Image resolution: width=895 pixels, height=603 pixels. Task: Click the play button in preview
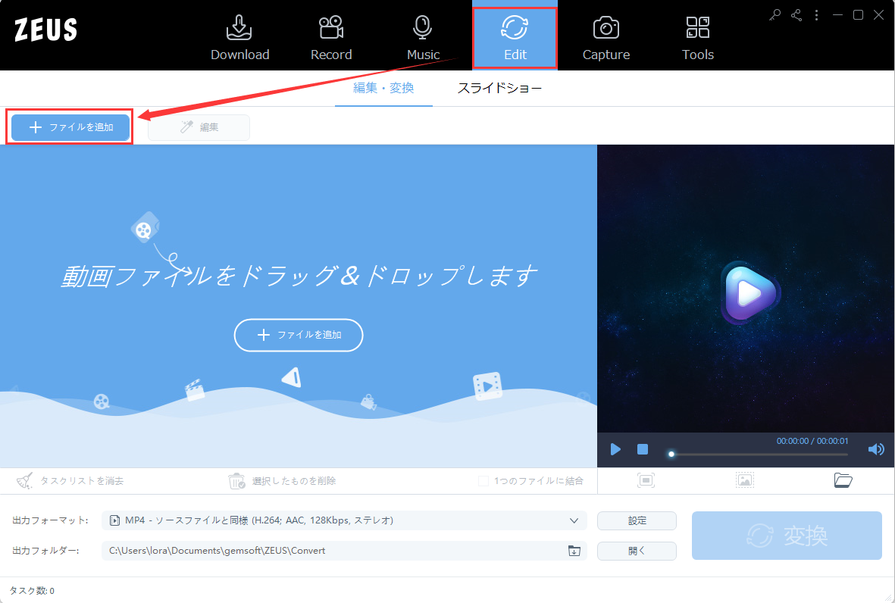click(x=615, y=449)
